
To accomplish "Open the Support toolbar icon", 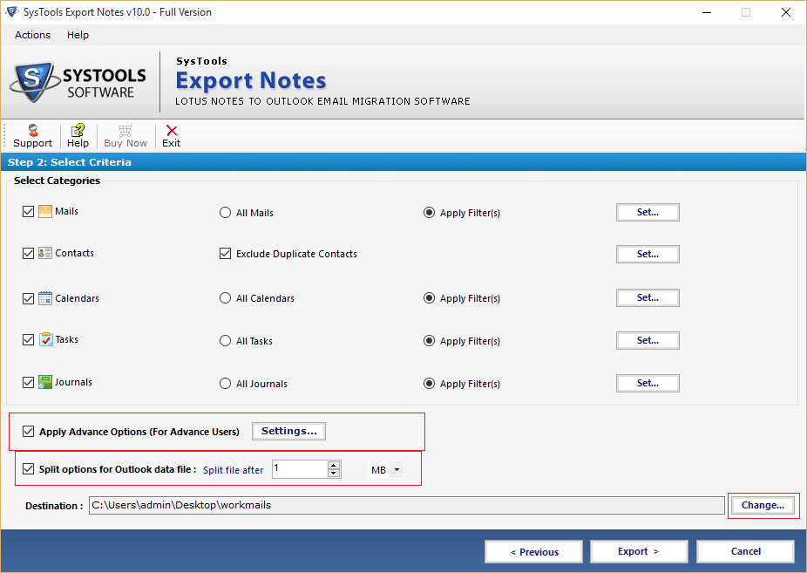I will coord(32,130).
